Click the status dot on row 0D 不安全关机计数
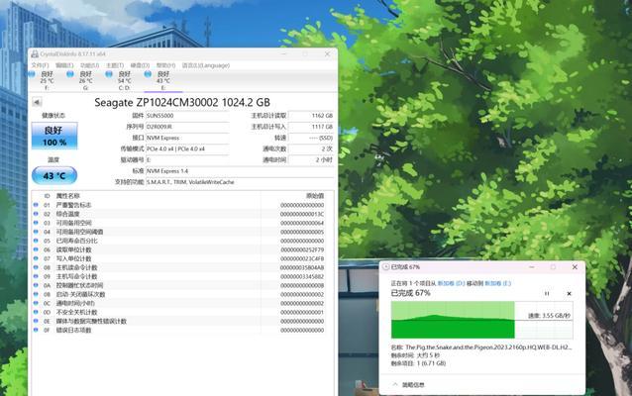This screenshot has width=632, height=396. click(36, 312)
